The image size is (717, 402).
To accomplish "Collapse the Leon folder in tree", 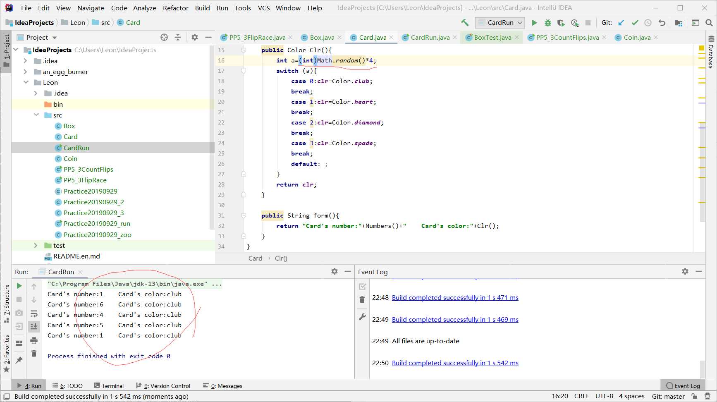I will [x=26, y=82].
